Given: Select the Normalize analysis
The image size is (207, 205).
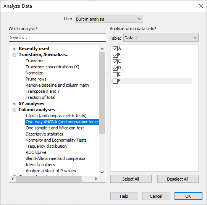Looking at the screenshot, I should click(34, 73).
